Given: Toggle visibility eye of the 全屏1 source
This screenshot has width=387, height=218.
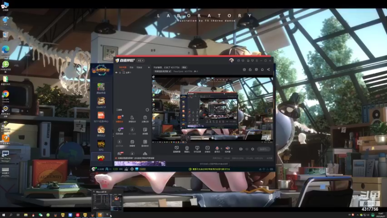Looking at the screenshot, I should click(x=117, y=73).
